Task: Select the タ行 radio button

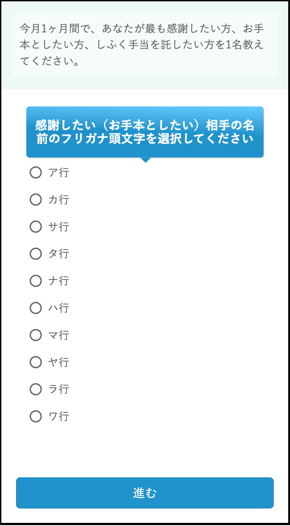Action: pos(36,254)
